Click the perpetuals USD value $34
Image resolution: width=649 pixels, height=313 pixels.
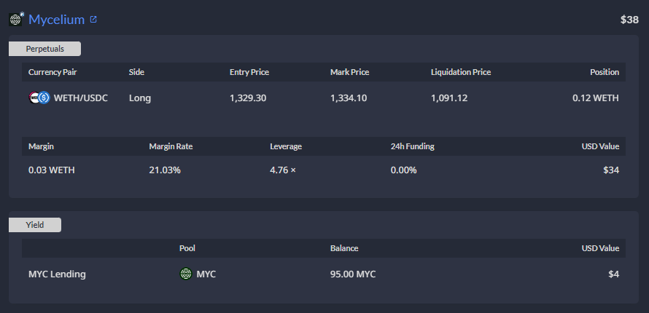tap(611, 170)
